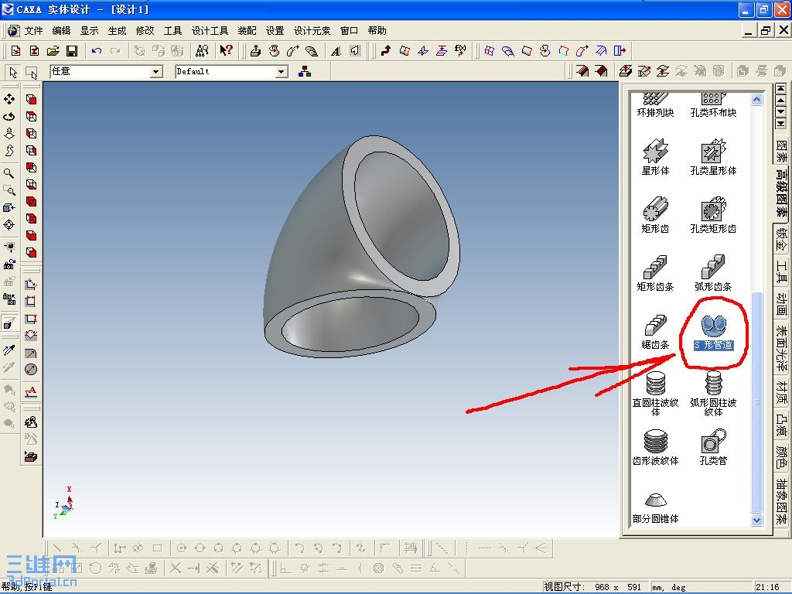The width and height of the screenshot is (792, 594).
Task: Select the 矩形齿条 catalog element
Action: 655,273
